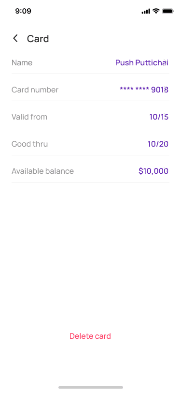Tap the cellular signal strength icon
Viewport: 181px width, 393px height.
pos(146,11)
